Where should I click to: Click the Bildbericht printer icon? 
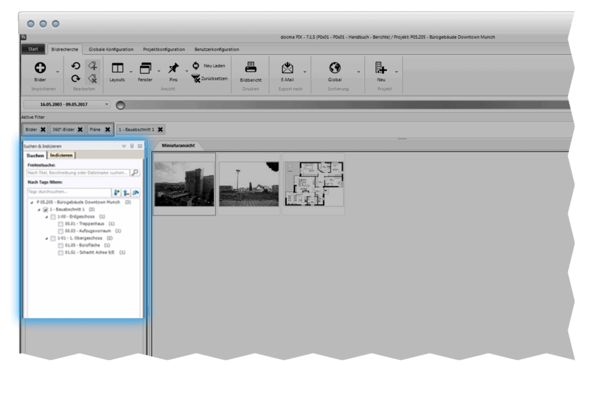point(251,67)
